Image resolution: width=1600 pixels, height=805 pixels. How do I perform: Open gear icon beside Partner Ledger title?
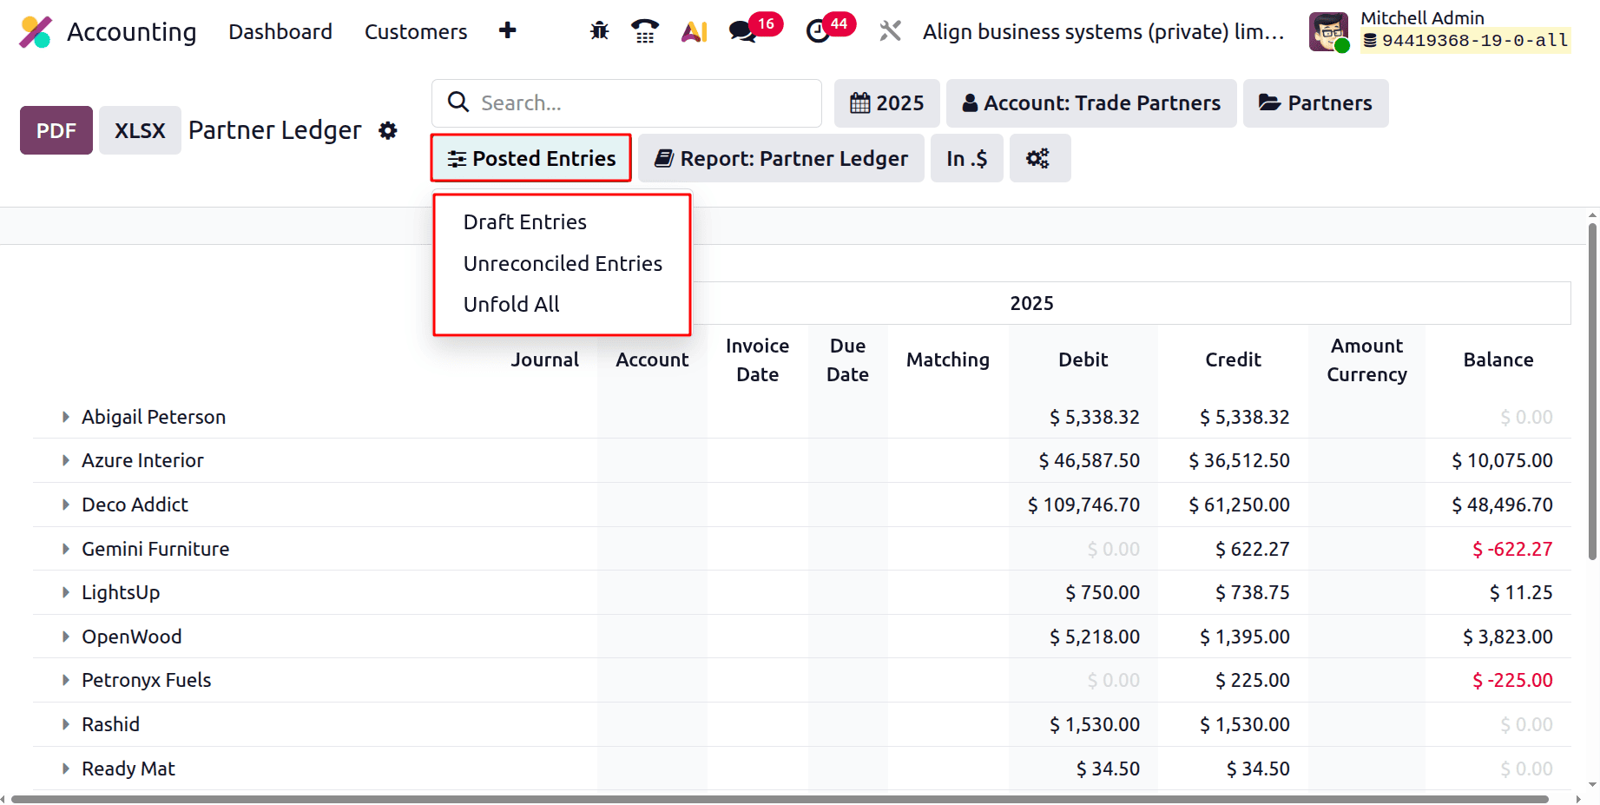coord(388,130)
